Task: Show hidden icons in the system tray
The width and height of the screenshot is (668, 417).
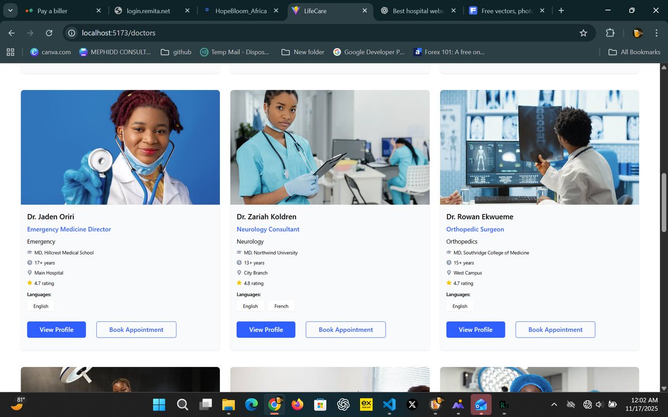Action: (x=554, y=404)
